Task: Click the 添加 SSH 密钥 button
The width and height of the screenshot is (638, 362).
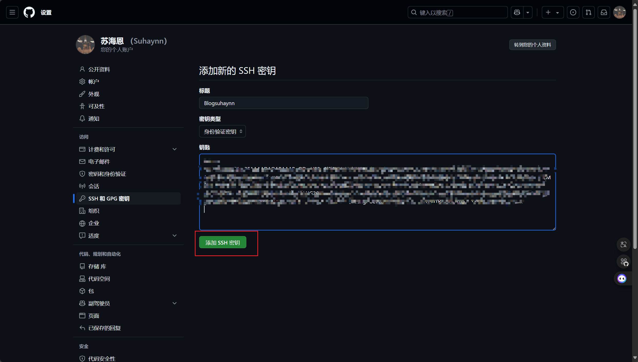Action: click(x=222, y=242)
